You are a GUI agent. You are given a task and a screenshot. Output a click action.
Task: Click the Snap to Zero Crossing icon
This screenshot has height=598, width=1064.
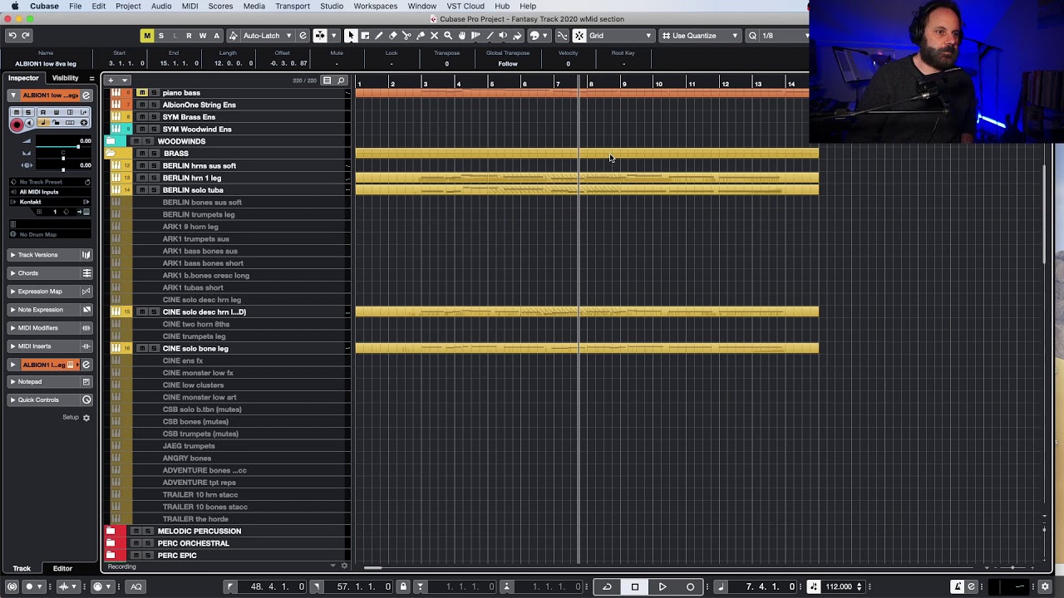pyautogui.click(x=563, y=35)
